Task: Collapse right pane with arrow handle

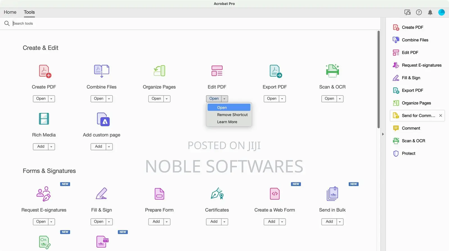Action: point(383,134)
